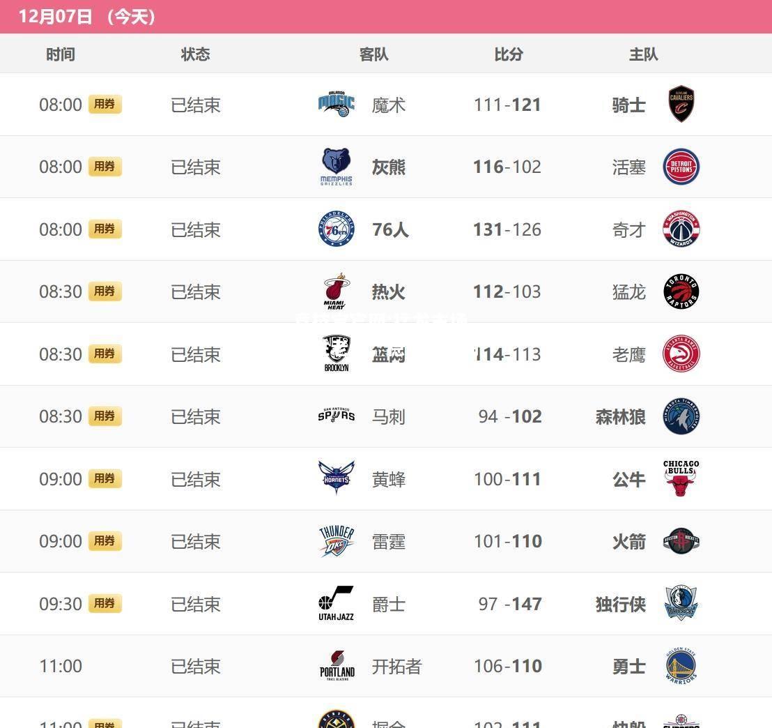Select the Chicago Bulls logo
This screenshot has height=728, width=772.
pyautogui.click(x=681, y=478)
